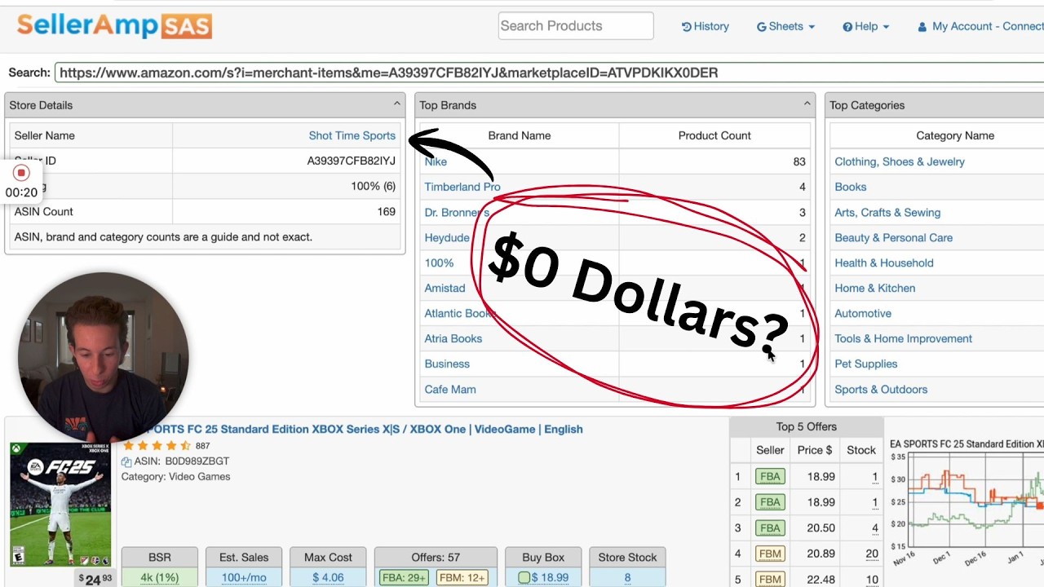Screen dimensions: 1044x587
Task: Click the BSR value 4k (1%)
Action: tap(160, 578)
